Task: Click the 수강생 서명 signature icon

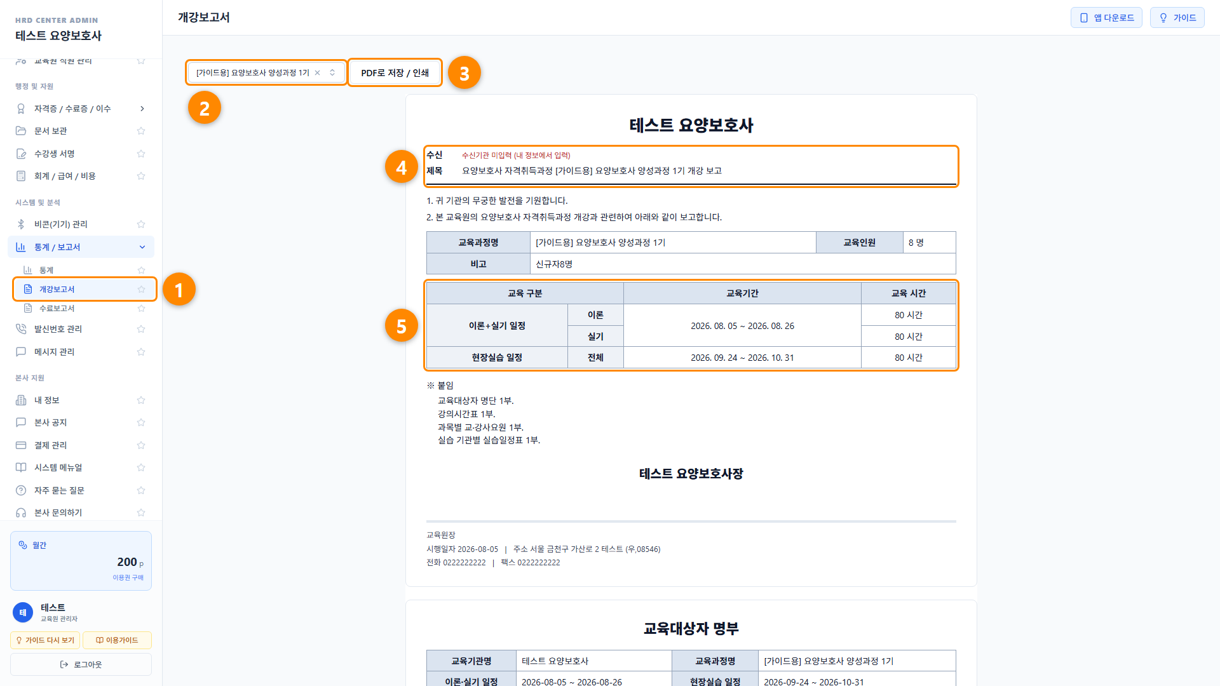Action: tap(21, 154)
